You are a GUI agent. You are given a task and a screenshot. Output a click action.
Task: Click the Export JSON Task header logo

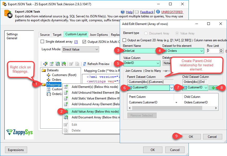pyautogui.click(x=8, y=14)
